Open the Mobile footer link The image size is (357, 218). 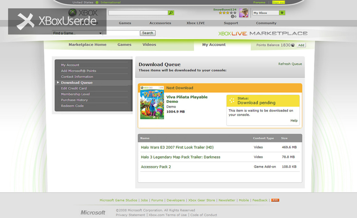point(244,200)
